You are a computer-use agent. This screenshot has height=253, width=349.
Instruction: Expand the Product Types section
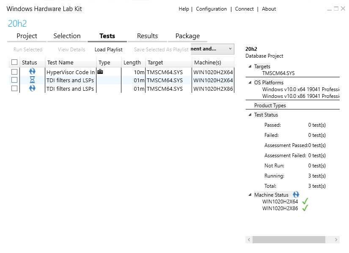[270, 105]
